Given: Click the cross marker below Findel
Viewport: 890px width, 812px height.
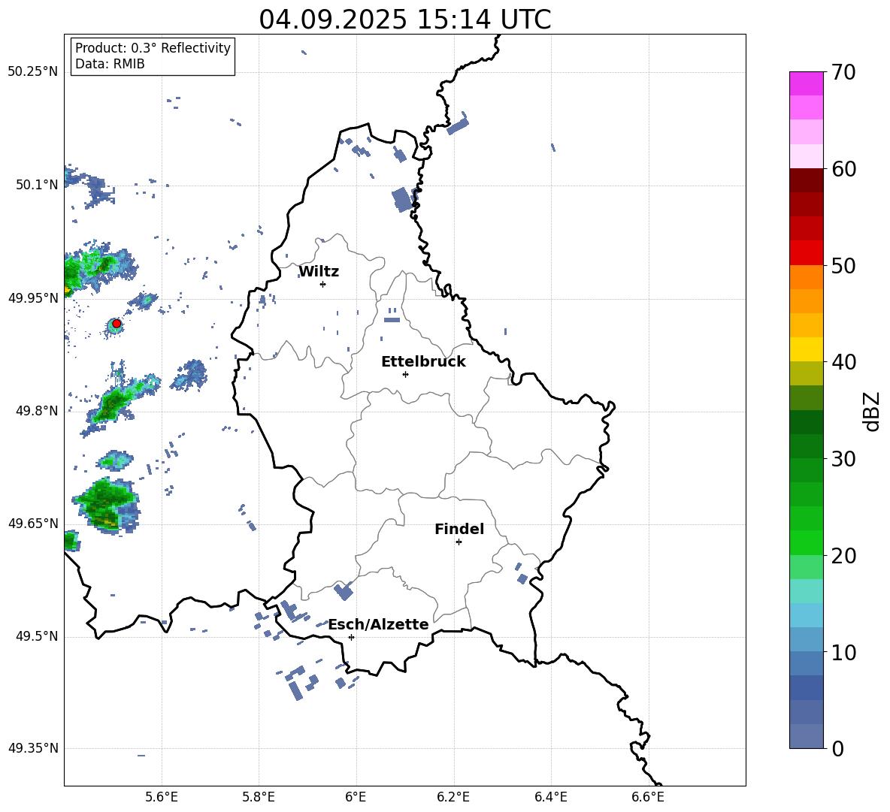Looking at the screenshot, I should click(x=459, y=542).
